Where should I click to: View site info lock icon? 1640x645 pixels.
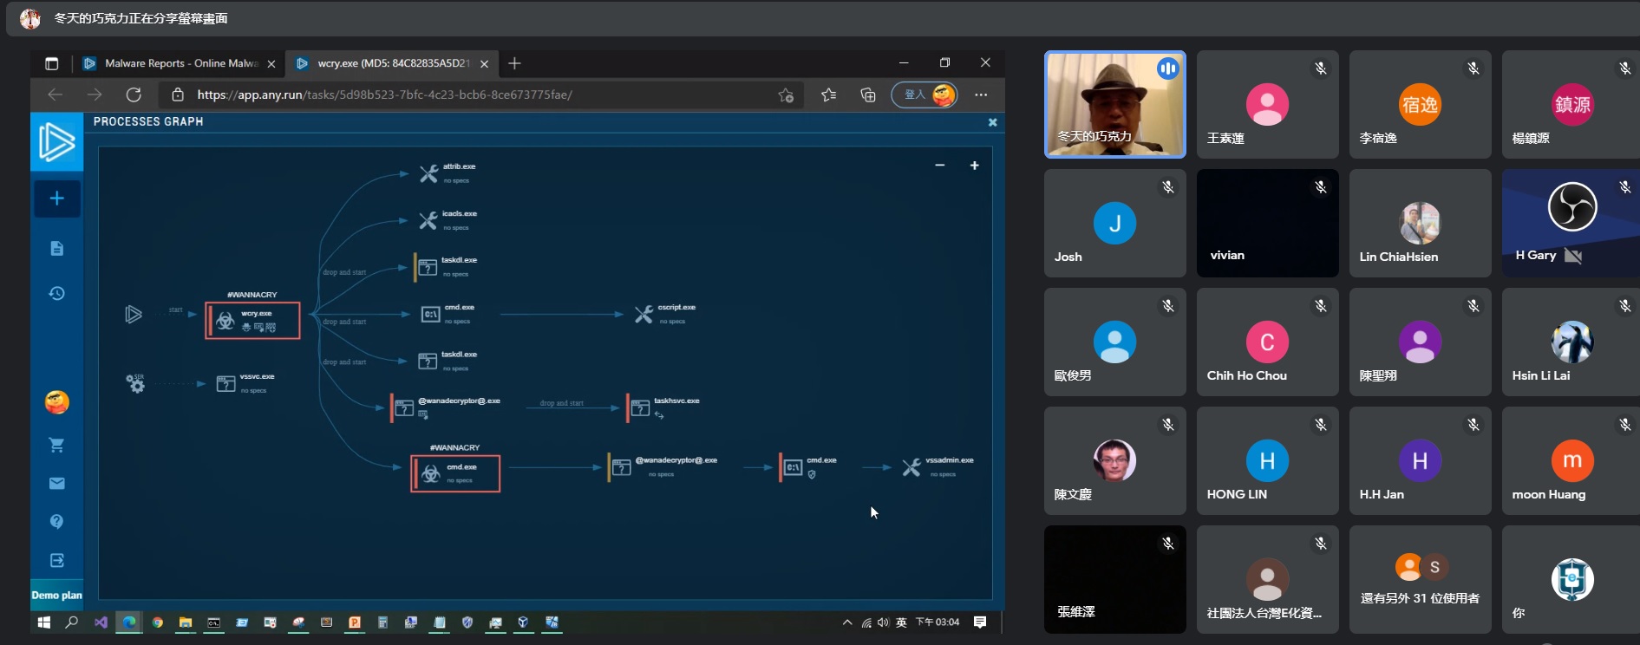coord(178,94)
